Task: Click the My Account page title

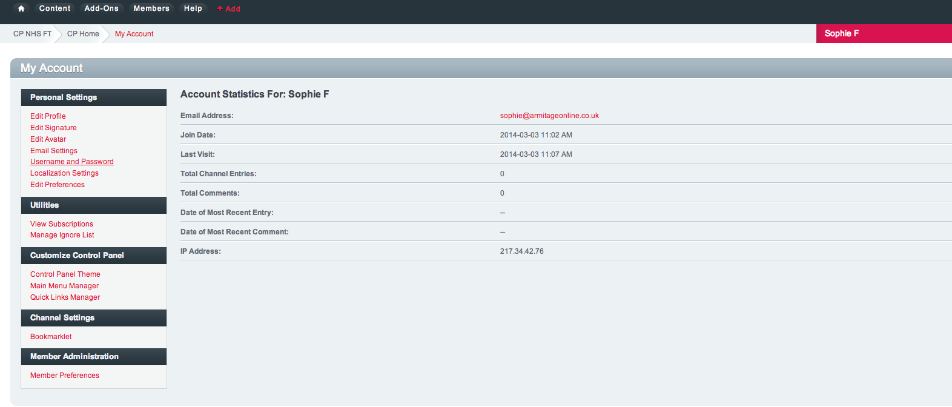Action: point(51,68)
